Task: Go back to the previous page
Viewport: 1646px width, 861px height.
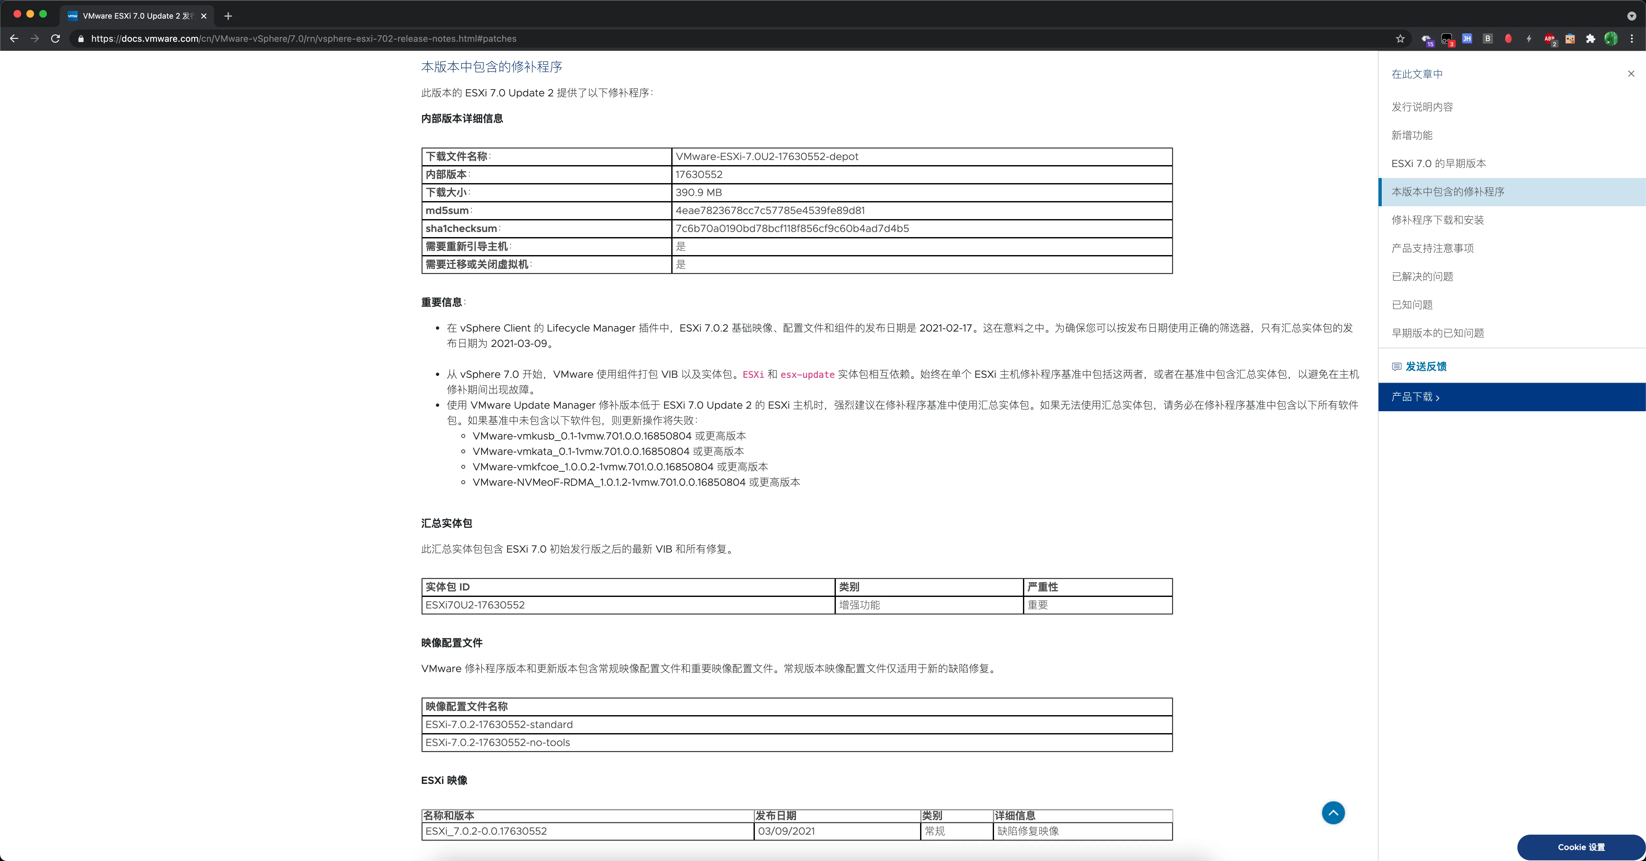Action: (14, 38)
